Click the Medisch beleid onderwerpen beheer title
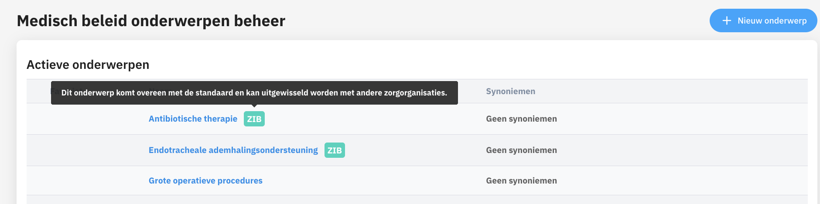The width and height of the screenshot is (820, 204). click(151, 21)
